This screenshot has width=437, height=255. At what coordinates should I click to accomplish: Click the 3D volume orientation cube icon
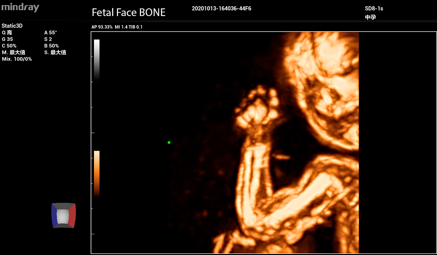coord(63,216)
